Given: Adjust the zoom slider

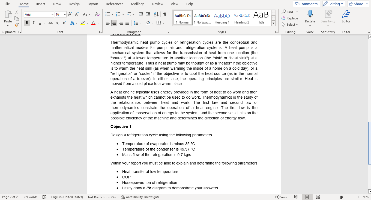Looking at the screenshot, I should (340, 197).
